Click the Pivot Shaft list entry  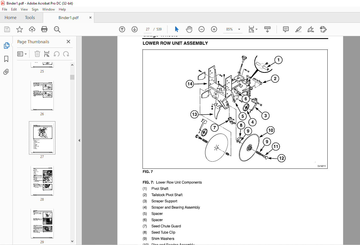point(160,189)
